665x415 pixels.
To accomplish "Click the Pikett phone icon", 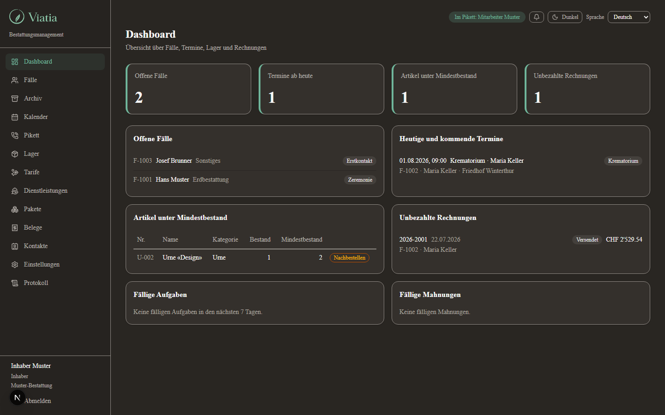I will click(x=15, y=136).
